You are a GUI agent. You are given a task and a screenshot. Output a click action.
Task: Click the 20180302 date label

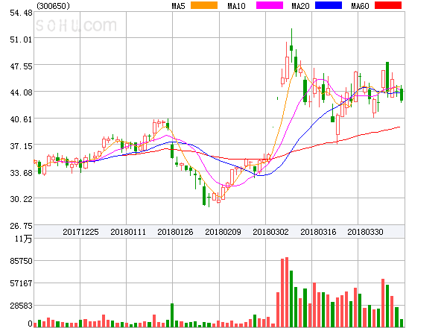270,232
